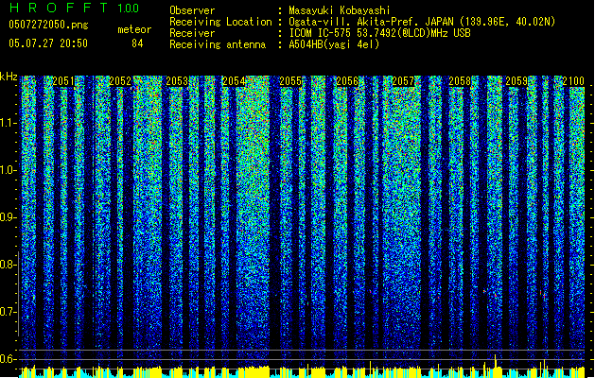Click the 2057 time marker
The image size is (595, 378).
pos(403,81)
